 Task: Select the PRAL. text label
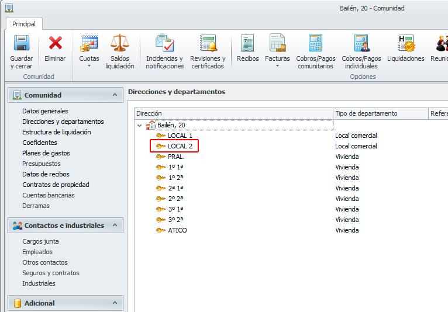(x=176, y=157)
